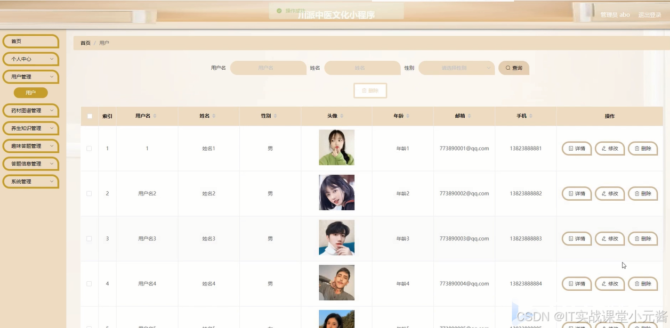The height and width of the screenshot is (328, 670).
Task: Click 退出登录 link
Action: [650, 15]
